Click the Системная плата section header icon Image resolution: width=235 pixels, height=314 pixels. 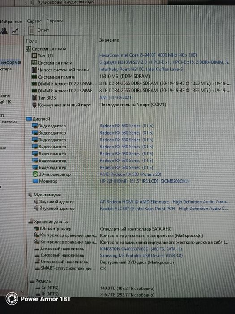(28, 48)
